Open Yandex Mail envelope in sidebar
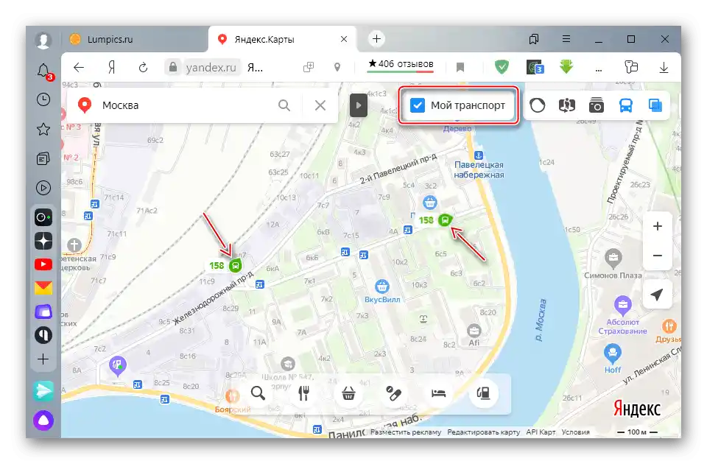The width and height of the screenshot is (707, 464). click(43, 288)
